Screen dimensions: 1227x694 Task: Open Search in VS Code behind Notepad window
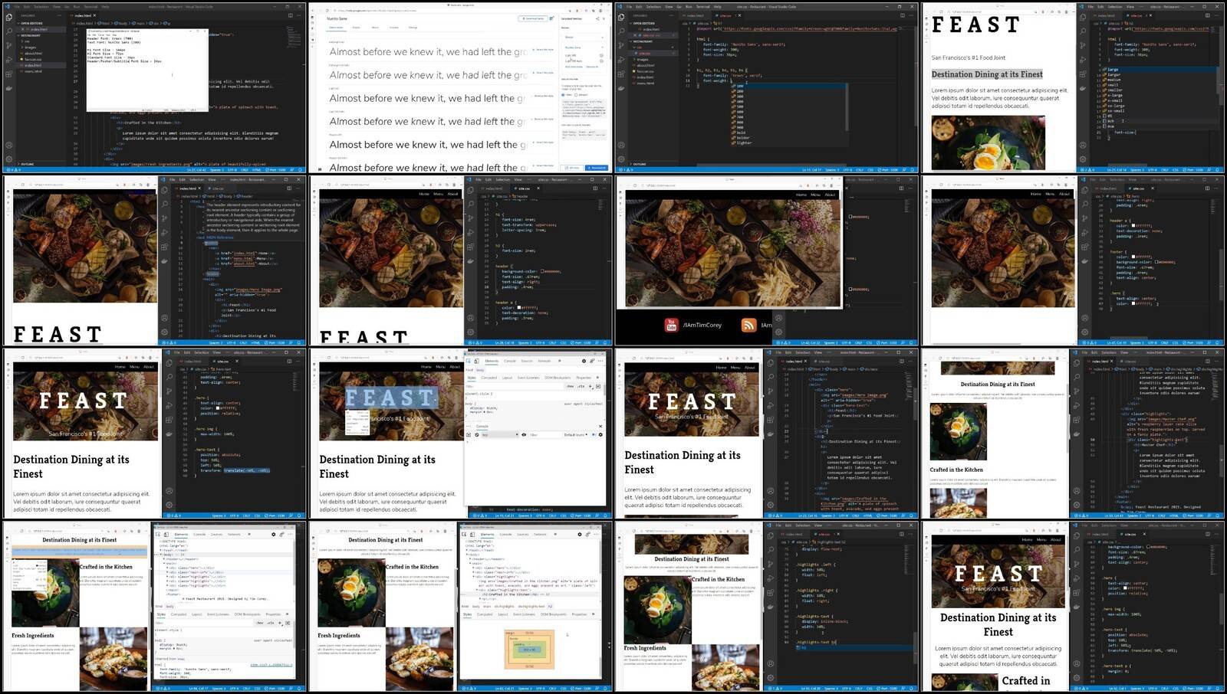(9, 31)
